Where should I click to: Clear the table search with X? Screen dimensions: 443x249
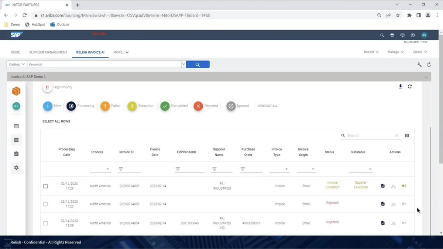click(x=396, y=136)
